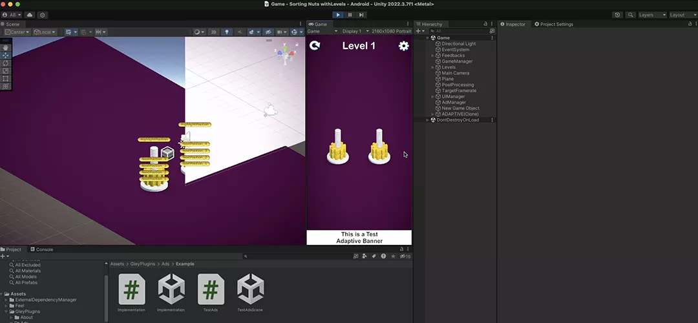Open the Layers dropdown

click(650, 15)
